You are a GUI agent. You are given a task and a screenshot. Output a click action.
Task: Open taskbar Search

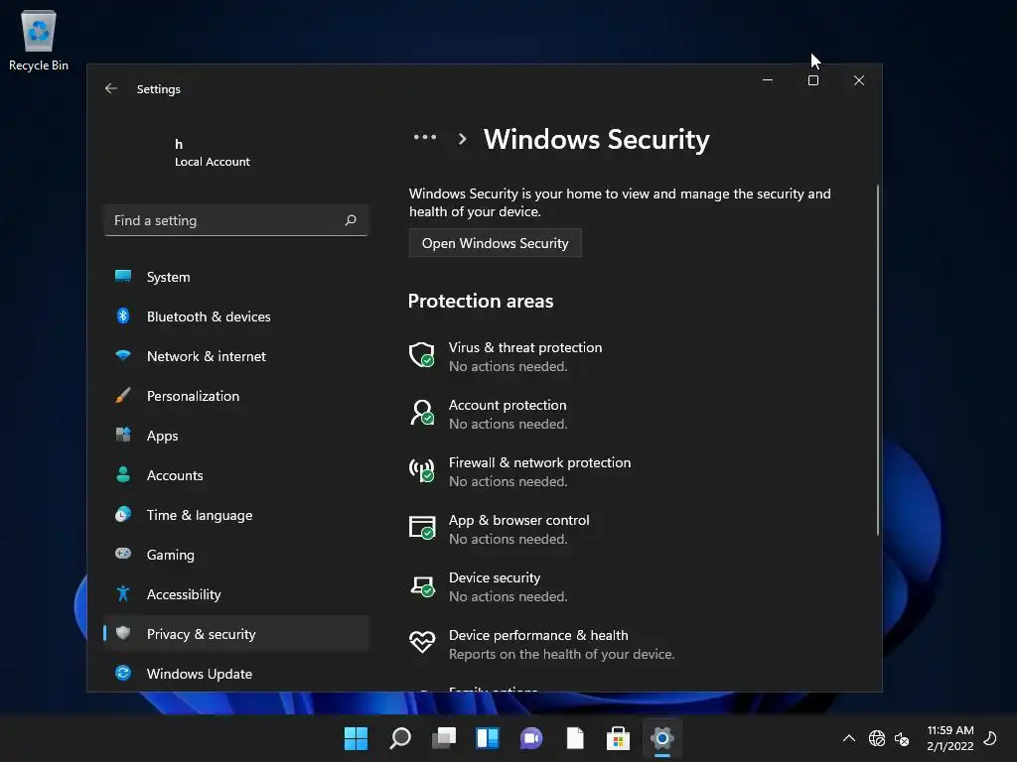[399, 738]
